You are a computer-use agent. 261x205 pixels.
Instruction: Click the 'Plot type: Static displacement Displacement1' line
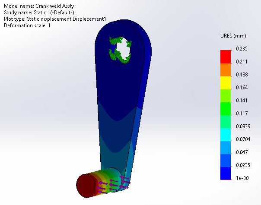pos(55,19)
